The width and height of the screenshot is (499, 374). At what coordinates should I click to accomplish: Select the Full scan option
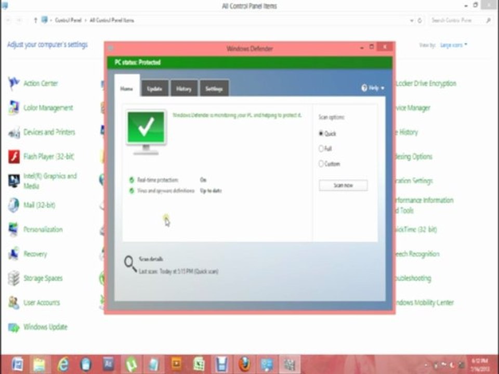[325, 149]
